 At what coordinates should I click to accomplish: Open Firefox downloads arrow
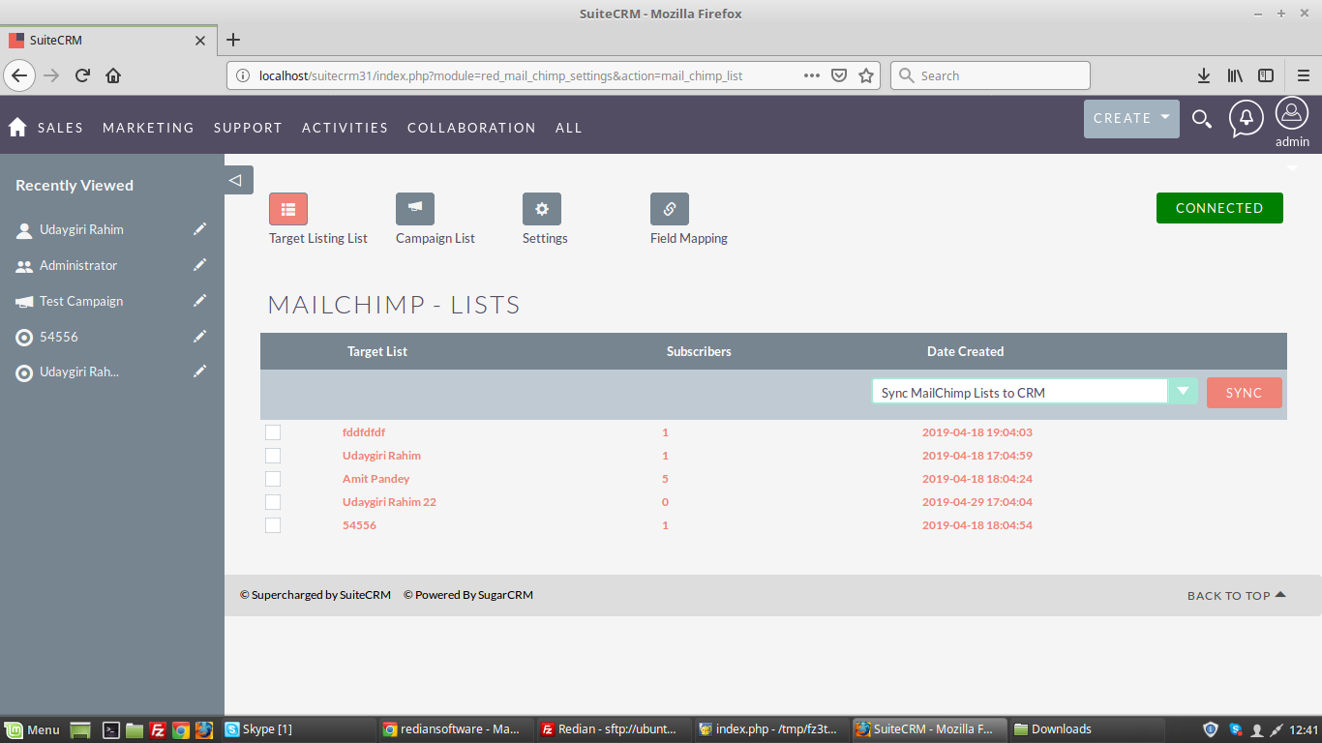click(1204, 75)
